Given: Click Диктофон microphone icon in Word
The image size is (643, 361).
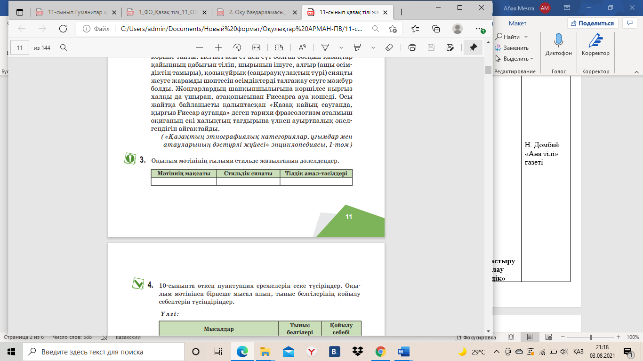Looking at the screenshot, I should click(x=559, y=41).
